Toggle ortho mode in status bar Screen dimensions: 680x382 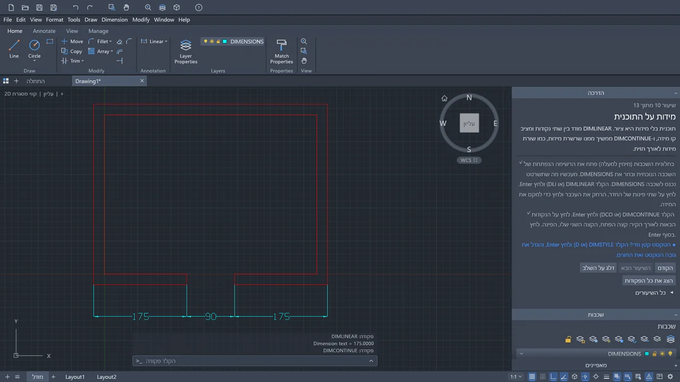click(x=554, y=376)
